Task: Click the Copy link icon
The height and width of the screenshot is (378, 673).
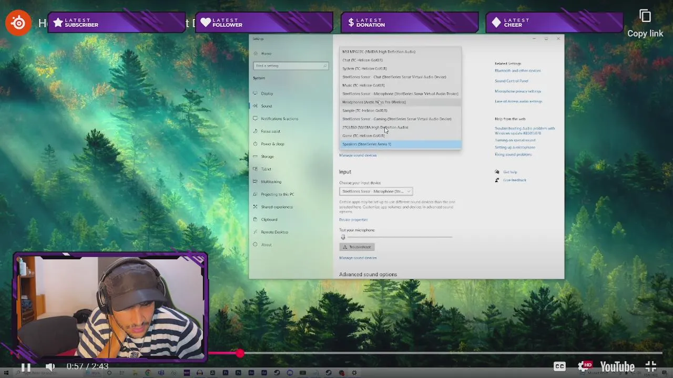Action: pos(645,16)
